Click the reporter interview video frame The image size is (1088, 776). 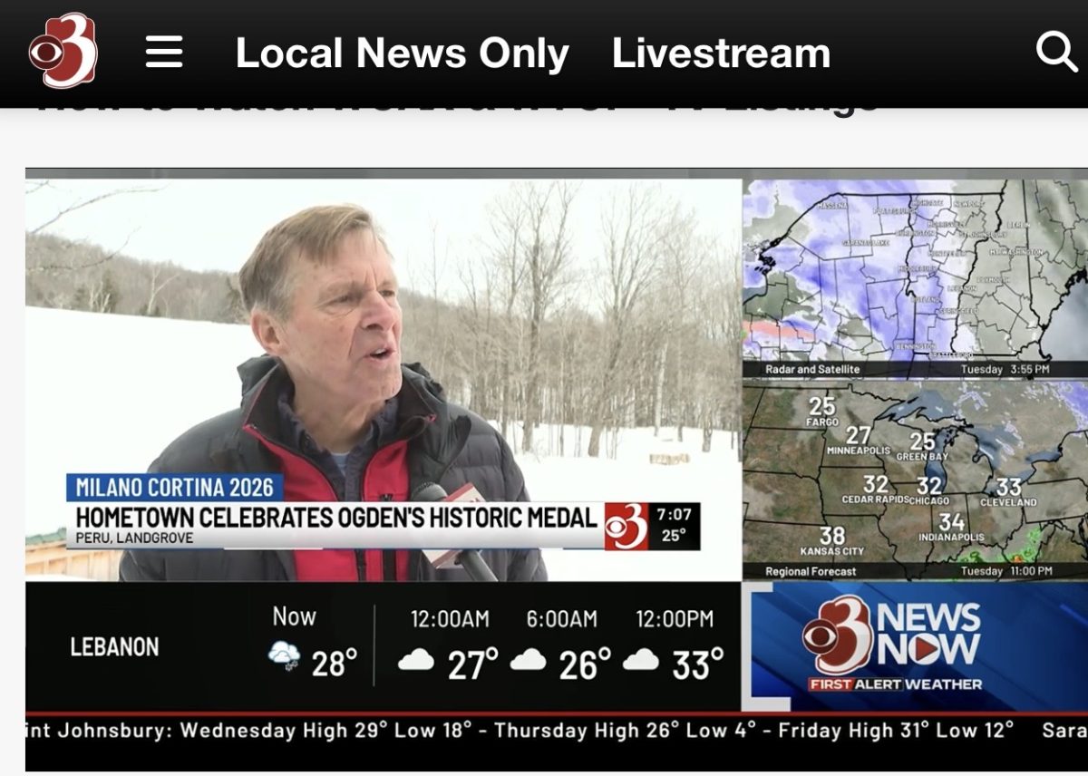point(384,379)
